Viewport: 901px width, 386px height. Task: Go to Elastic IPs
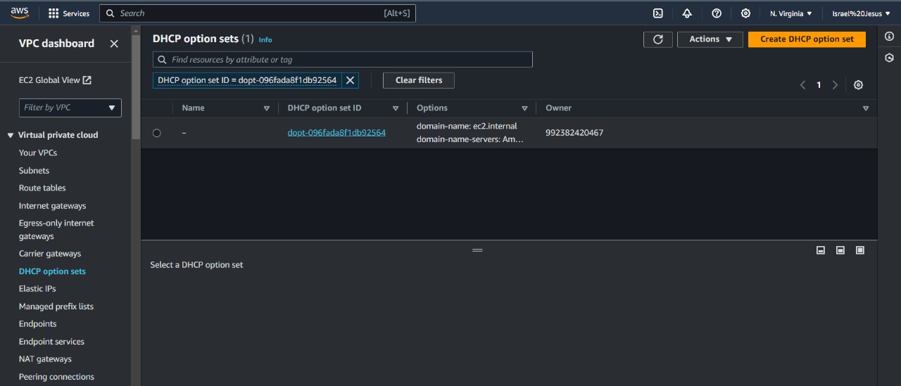click(37, 289)
